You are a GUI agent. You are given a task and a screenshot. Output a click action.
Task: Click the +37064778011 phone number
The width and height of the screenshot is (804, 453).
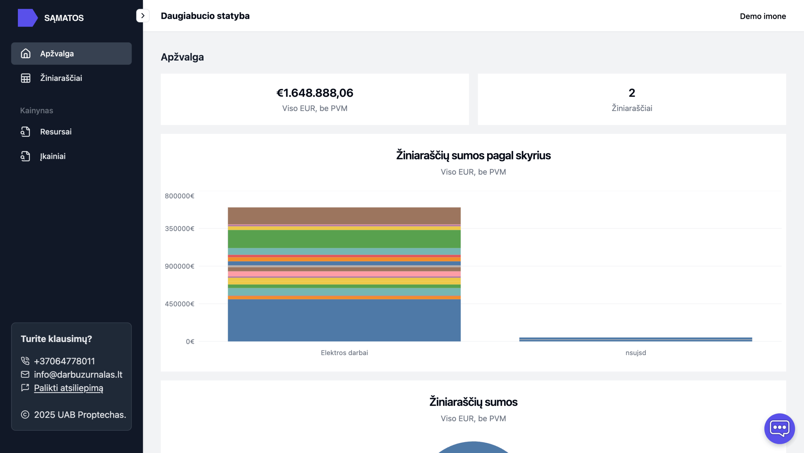pyautogui.click(x=64, y=361)
